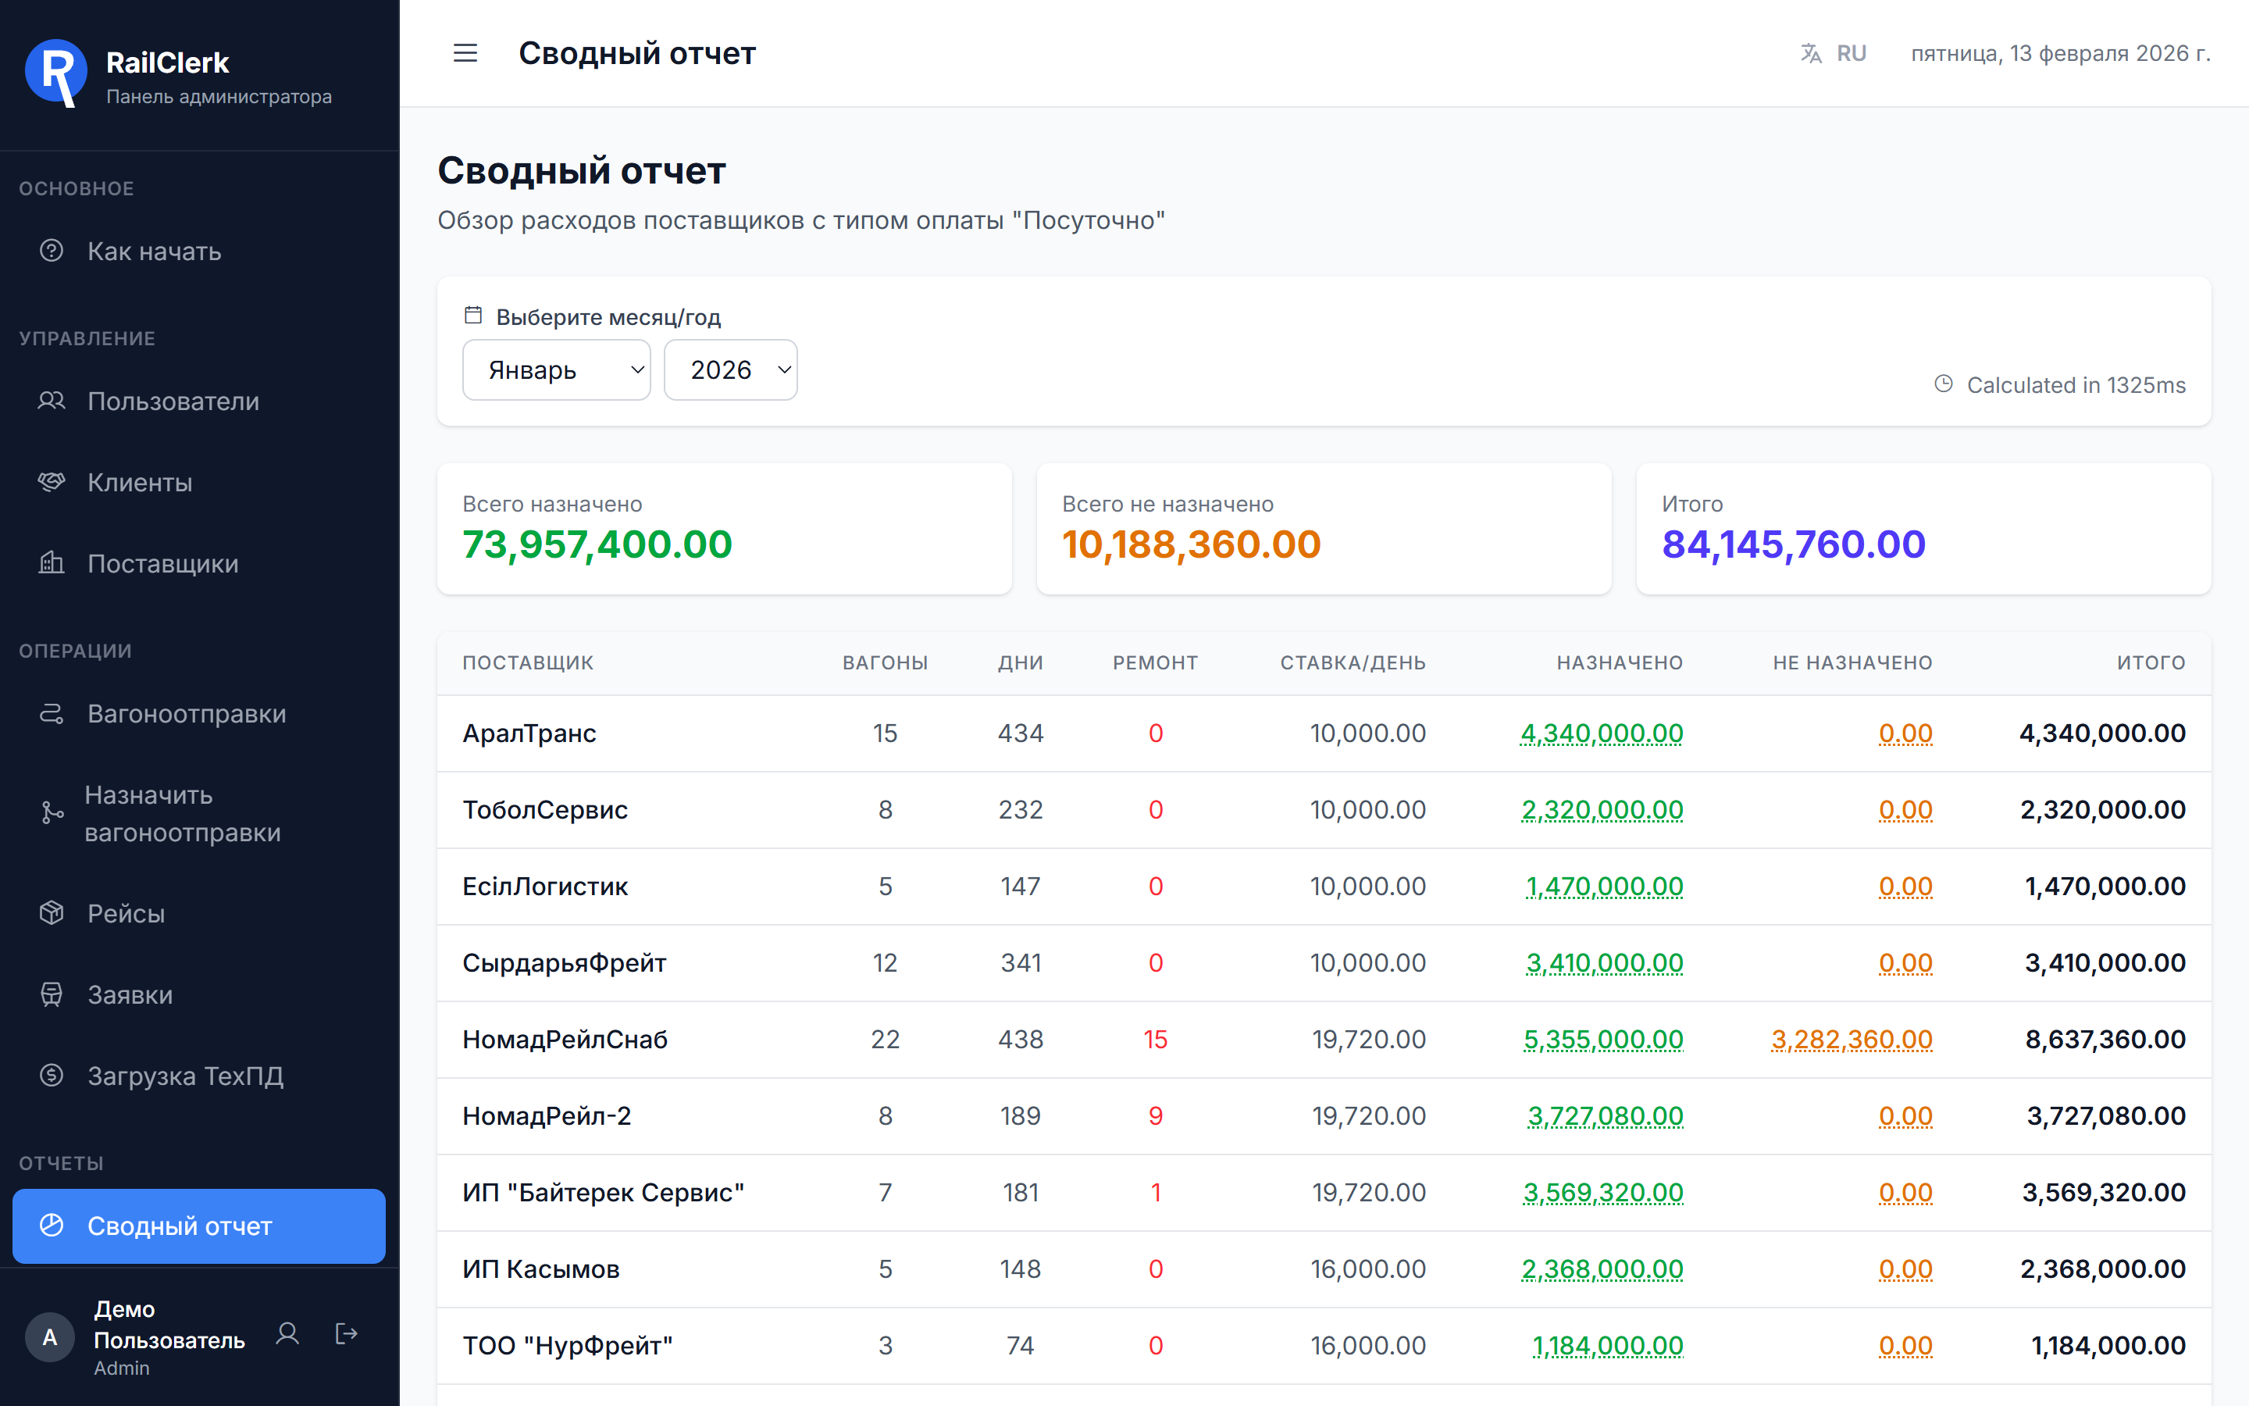Viewport: 2249px width, 1406px height.
Task: Click the logout icon at sidebar bottom
Action: 346,1334
